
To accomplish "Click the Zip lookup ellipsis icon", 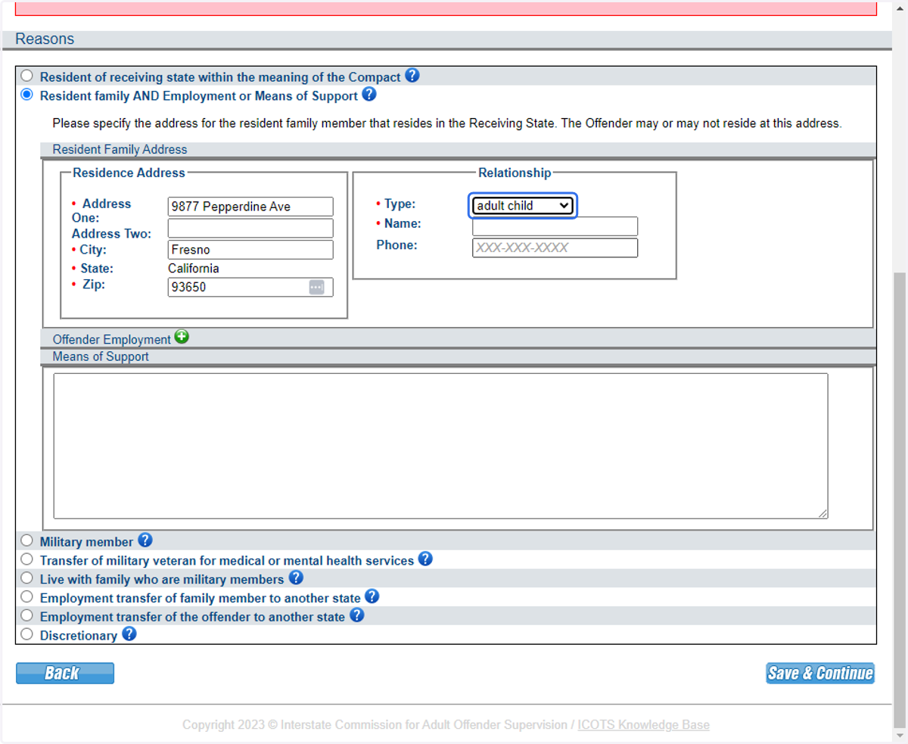I will pos(316,288).
